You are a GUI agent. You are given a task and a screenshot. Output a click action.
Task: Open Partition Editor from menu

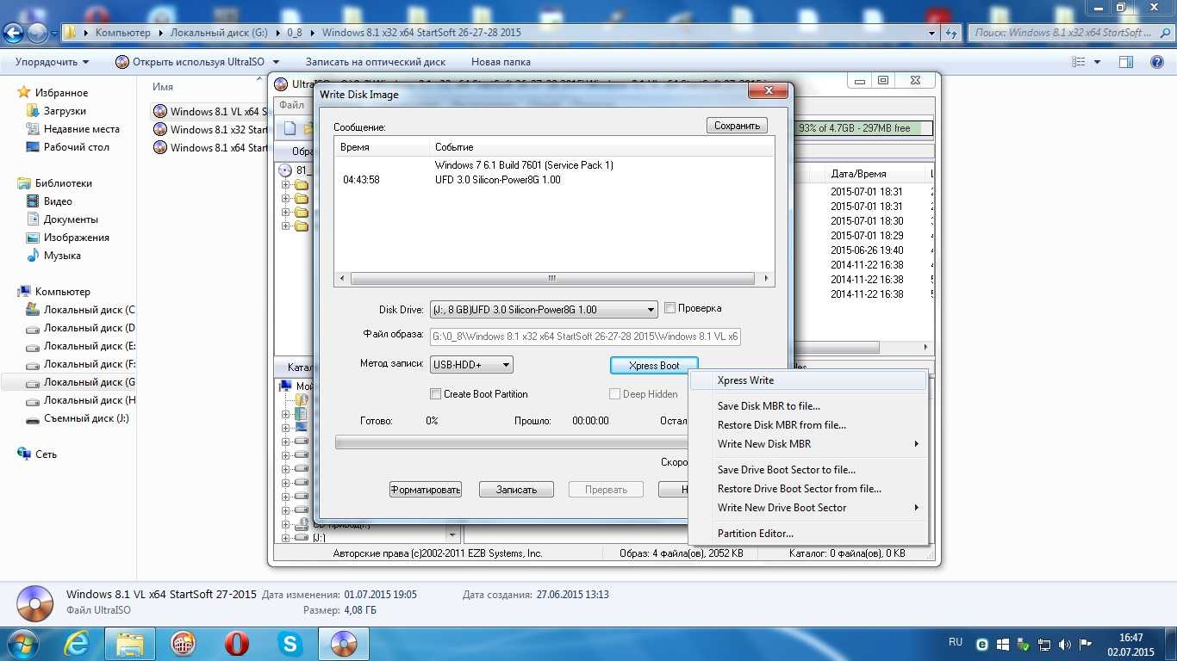point(809,534)
